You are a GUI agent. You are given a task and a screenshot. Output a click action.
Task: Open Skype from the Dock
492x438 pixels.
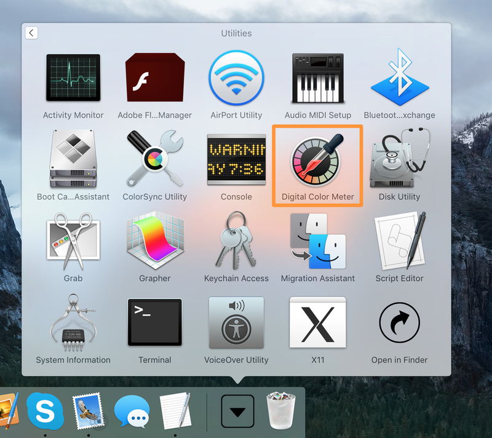45,411
